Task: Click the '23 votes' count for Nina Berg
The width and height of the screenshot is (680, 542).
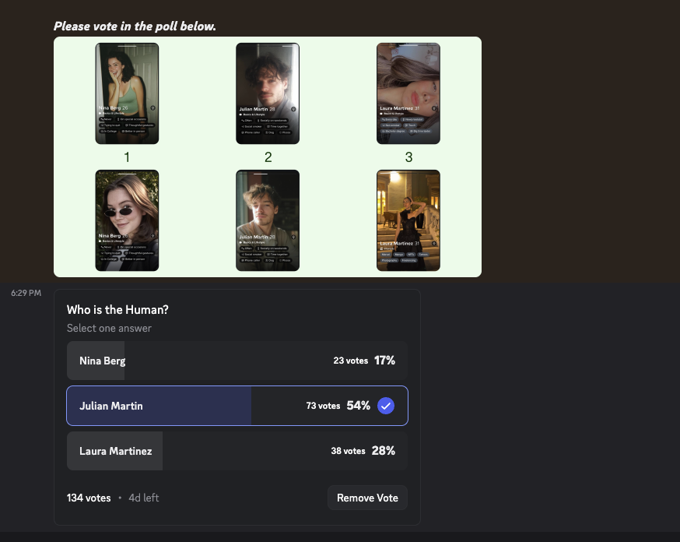Action: (x=350, y=361)
